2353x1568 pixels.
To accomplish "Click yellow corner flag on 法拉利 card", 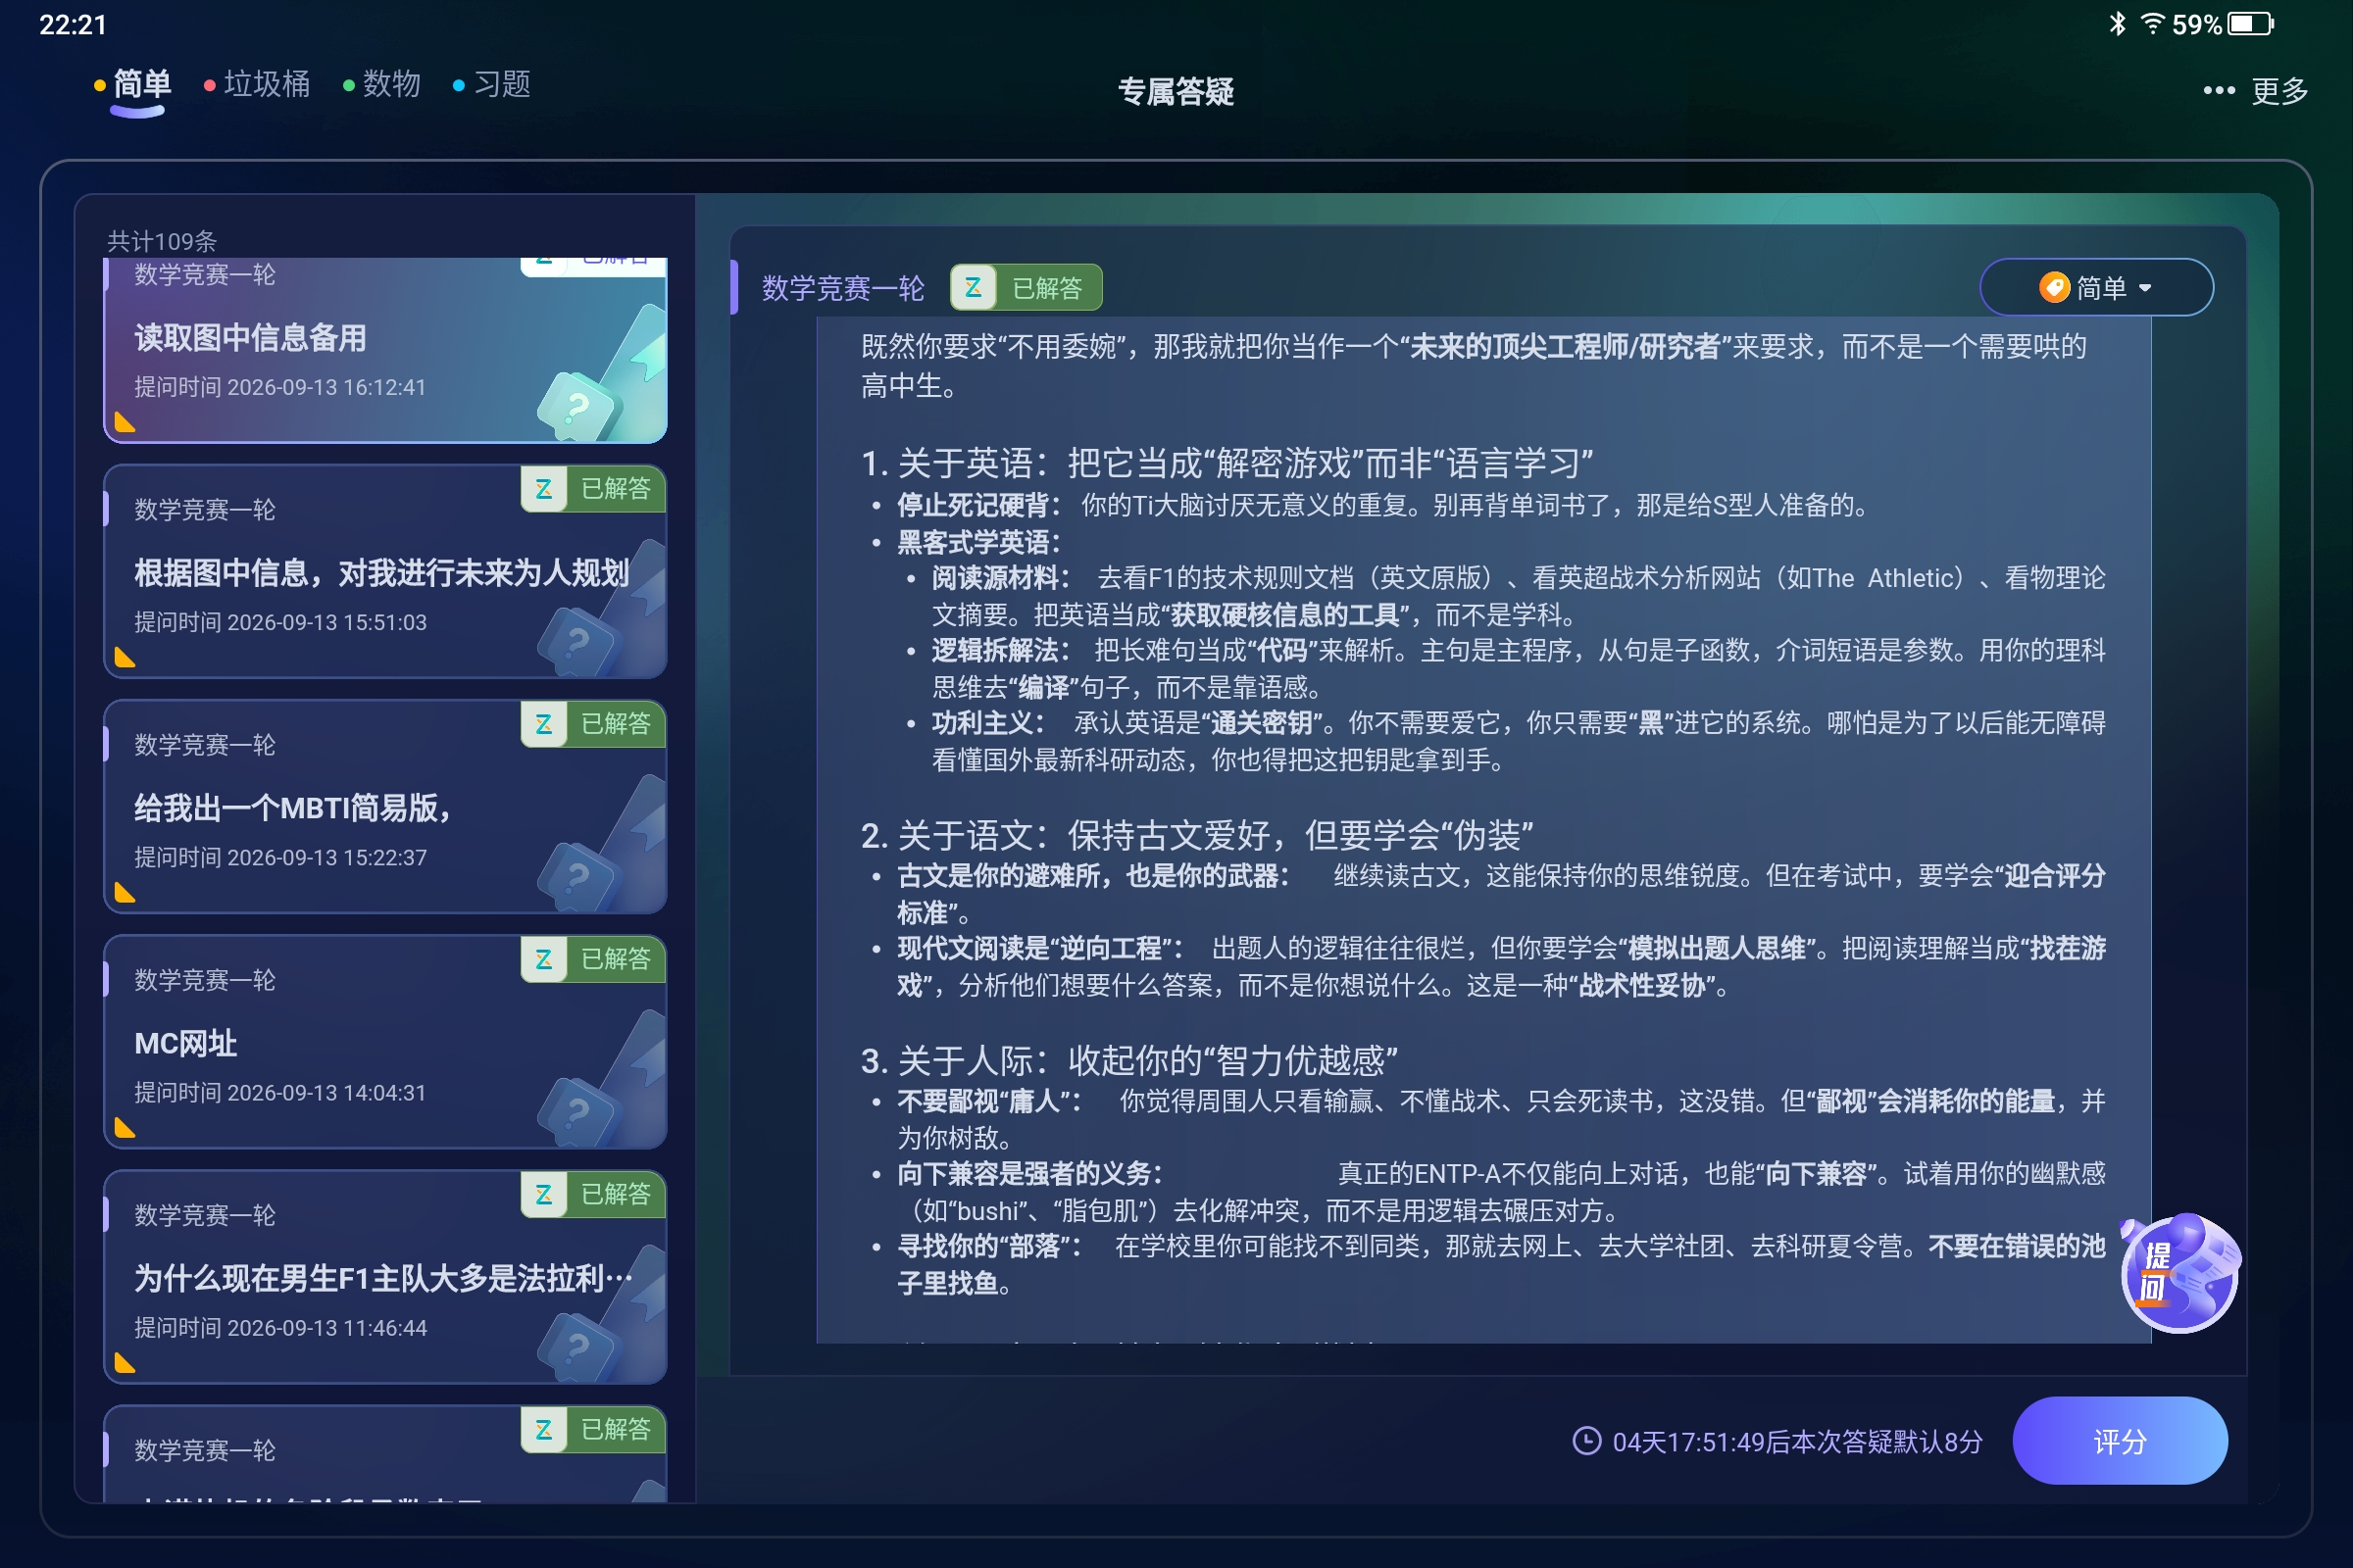I will [125, 1362].
